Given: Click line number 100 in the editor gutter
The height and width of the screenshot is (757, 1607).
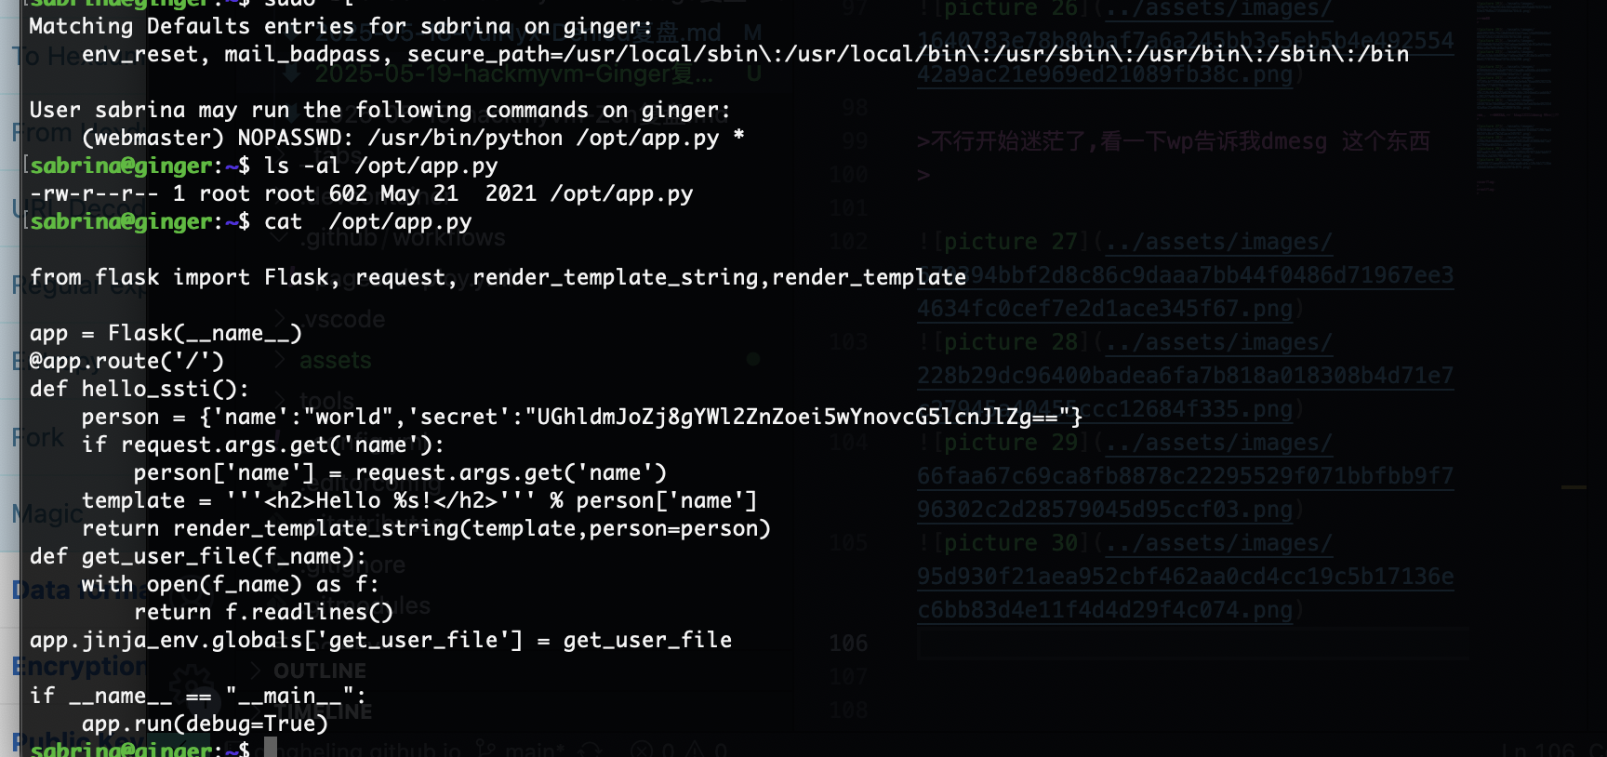Looking at the screenshot, I should point(848,174).
